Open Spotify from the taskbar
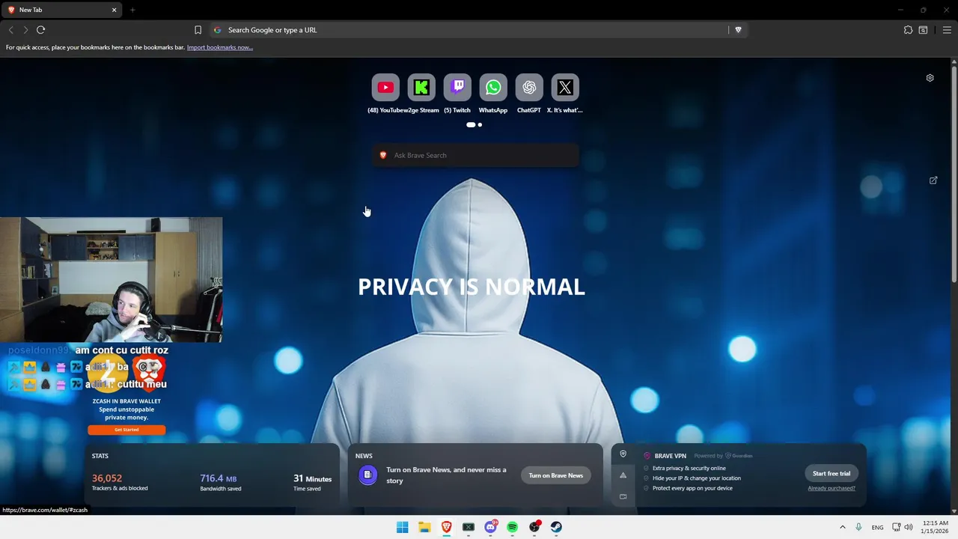 [x=512, y=527]
